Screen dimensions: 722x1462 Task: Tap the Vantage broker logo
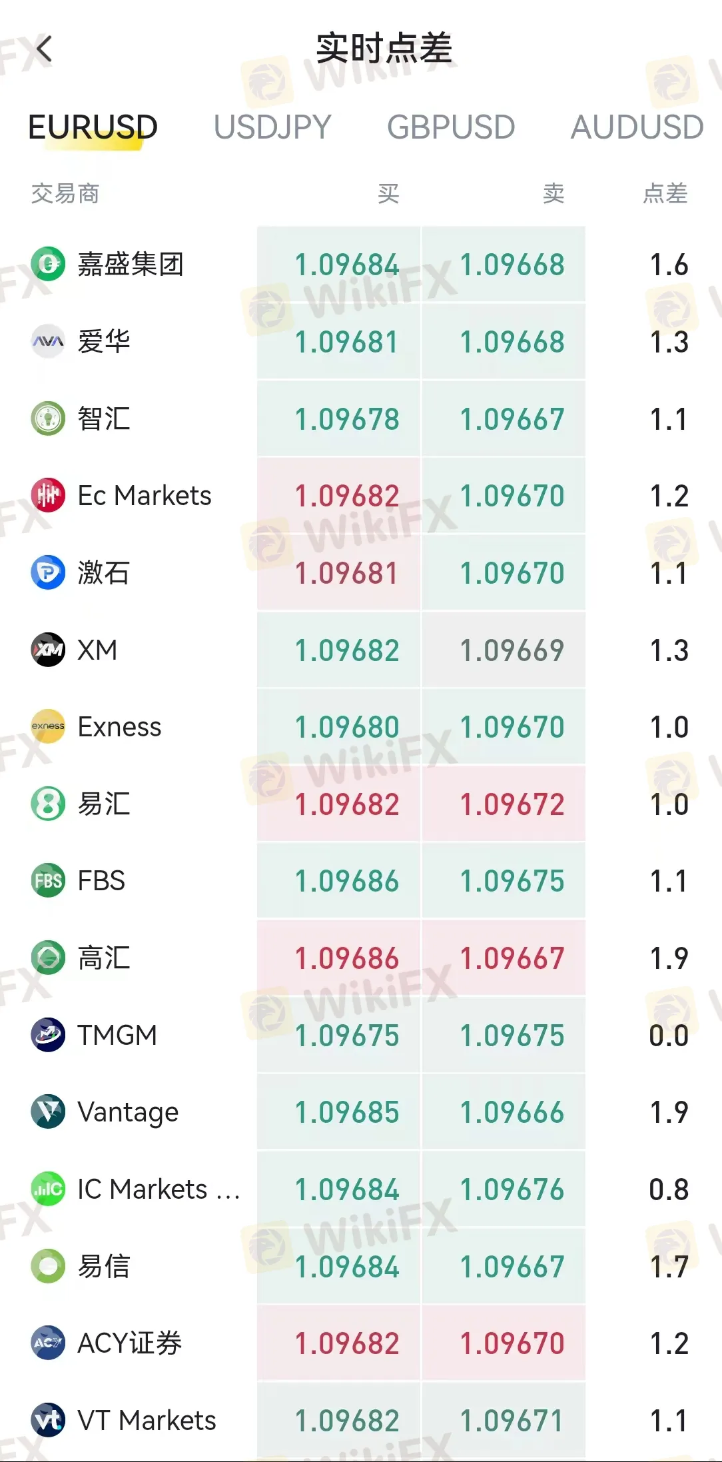48,1111
